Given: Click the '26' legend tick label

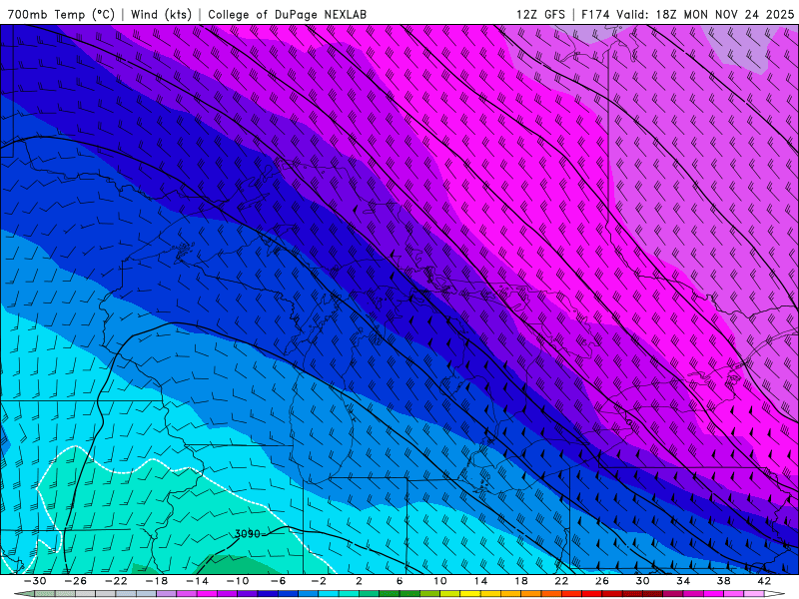Looking at the screenshot, I should pos(602,581).
